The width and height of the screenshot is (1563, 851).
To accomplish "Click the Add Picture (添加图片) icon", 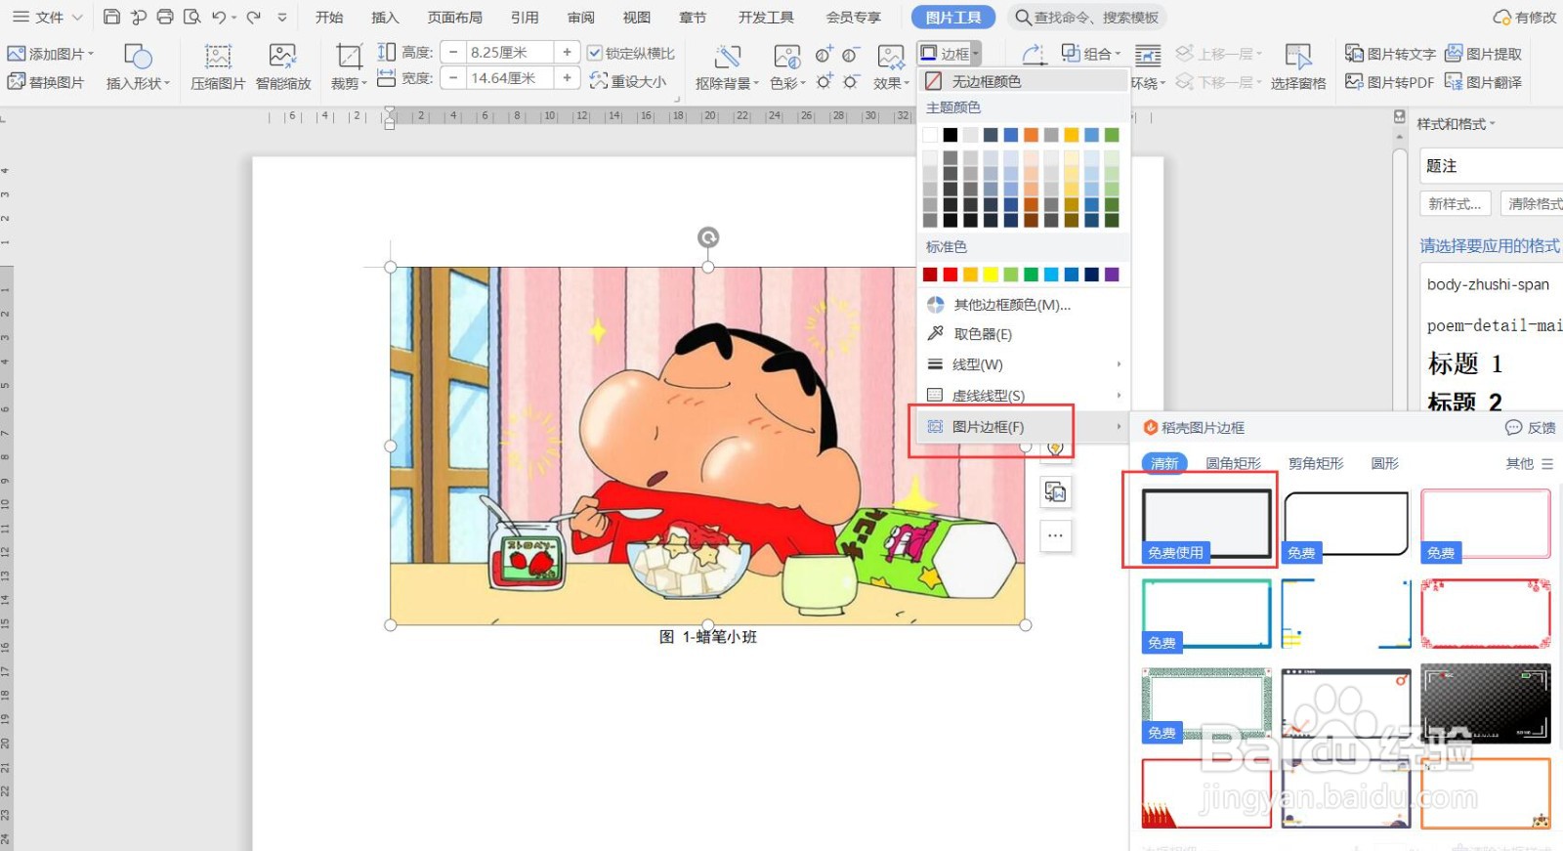I will click(x=17, y=54).
